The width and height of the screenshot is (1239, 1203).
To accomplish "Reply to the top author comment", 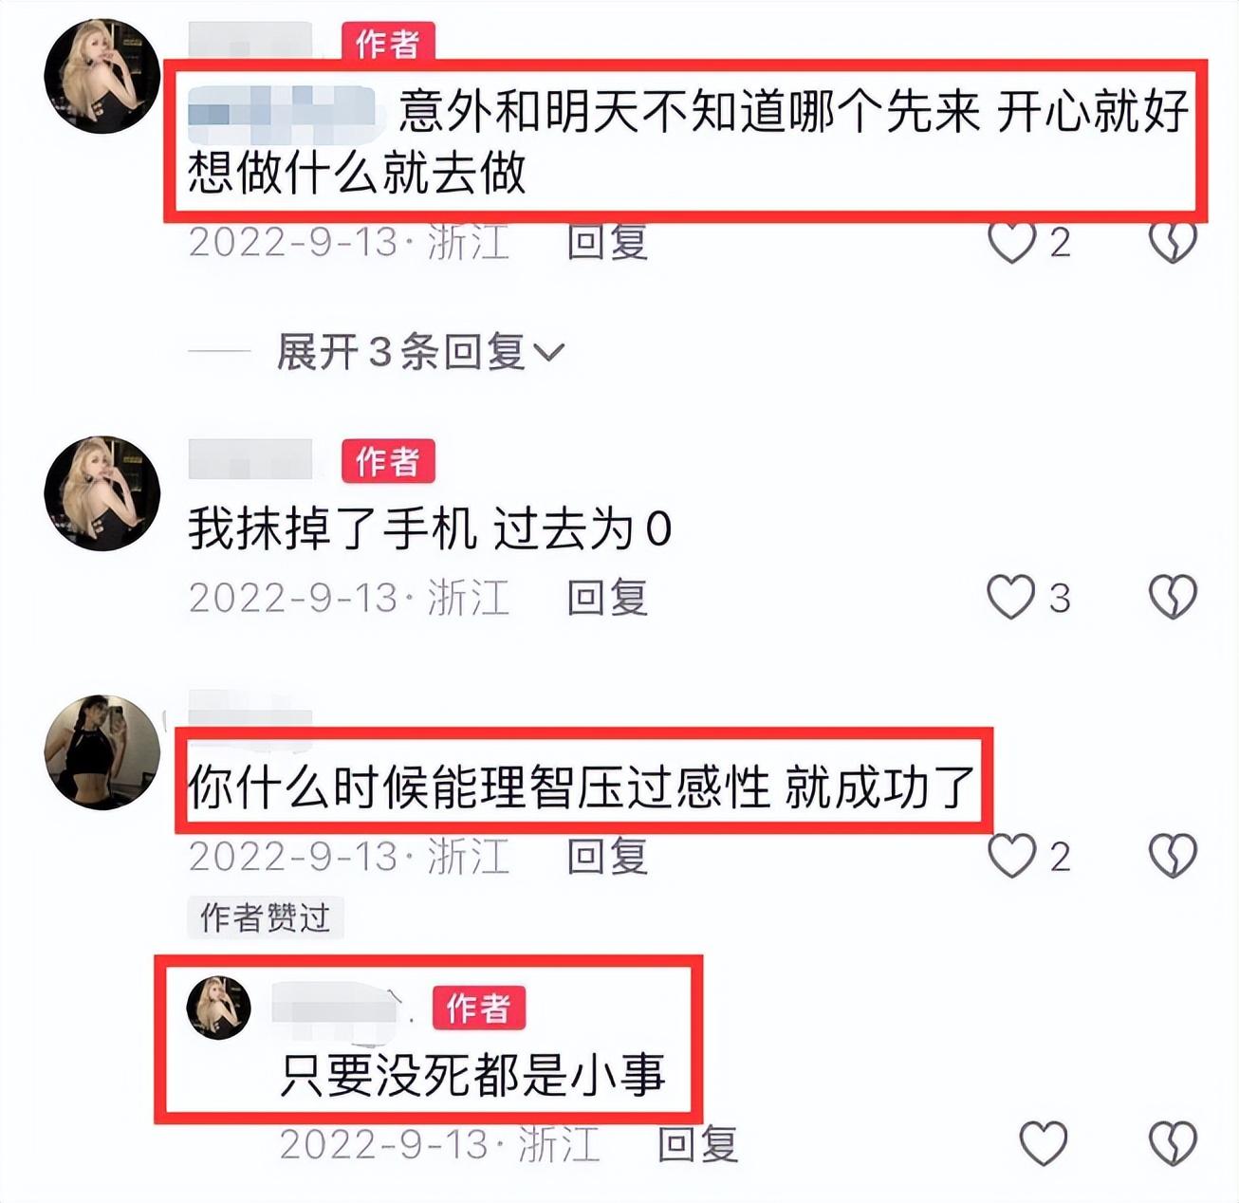I will pos(607,243).
